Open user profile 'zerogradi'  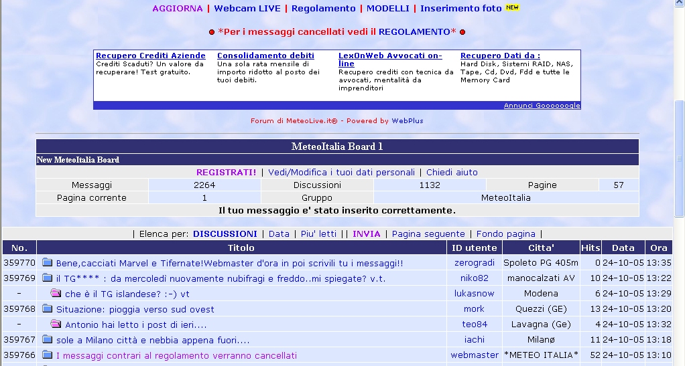474,263
